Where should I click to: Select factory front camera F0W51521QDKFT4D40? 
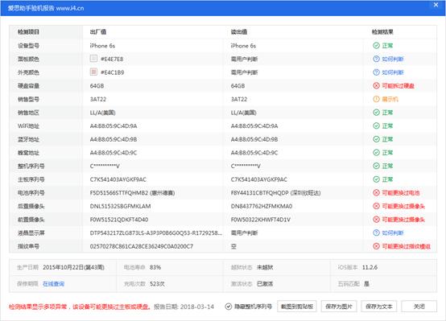coord(119,220)
